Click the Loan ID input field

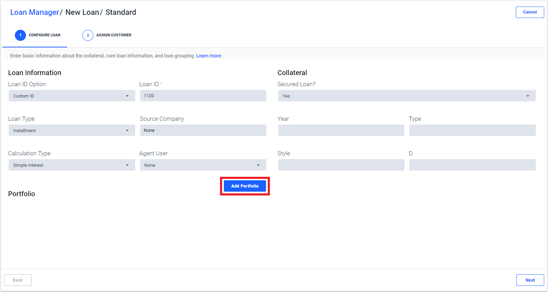click(203, 96)
